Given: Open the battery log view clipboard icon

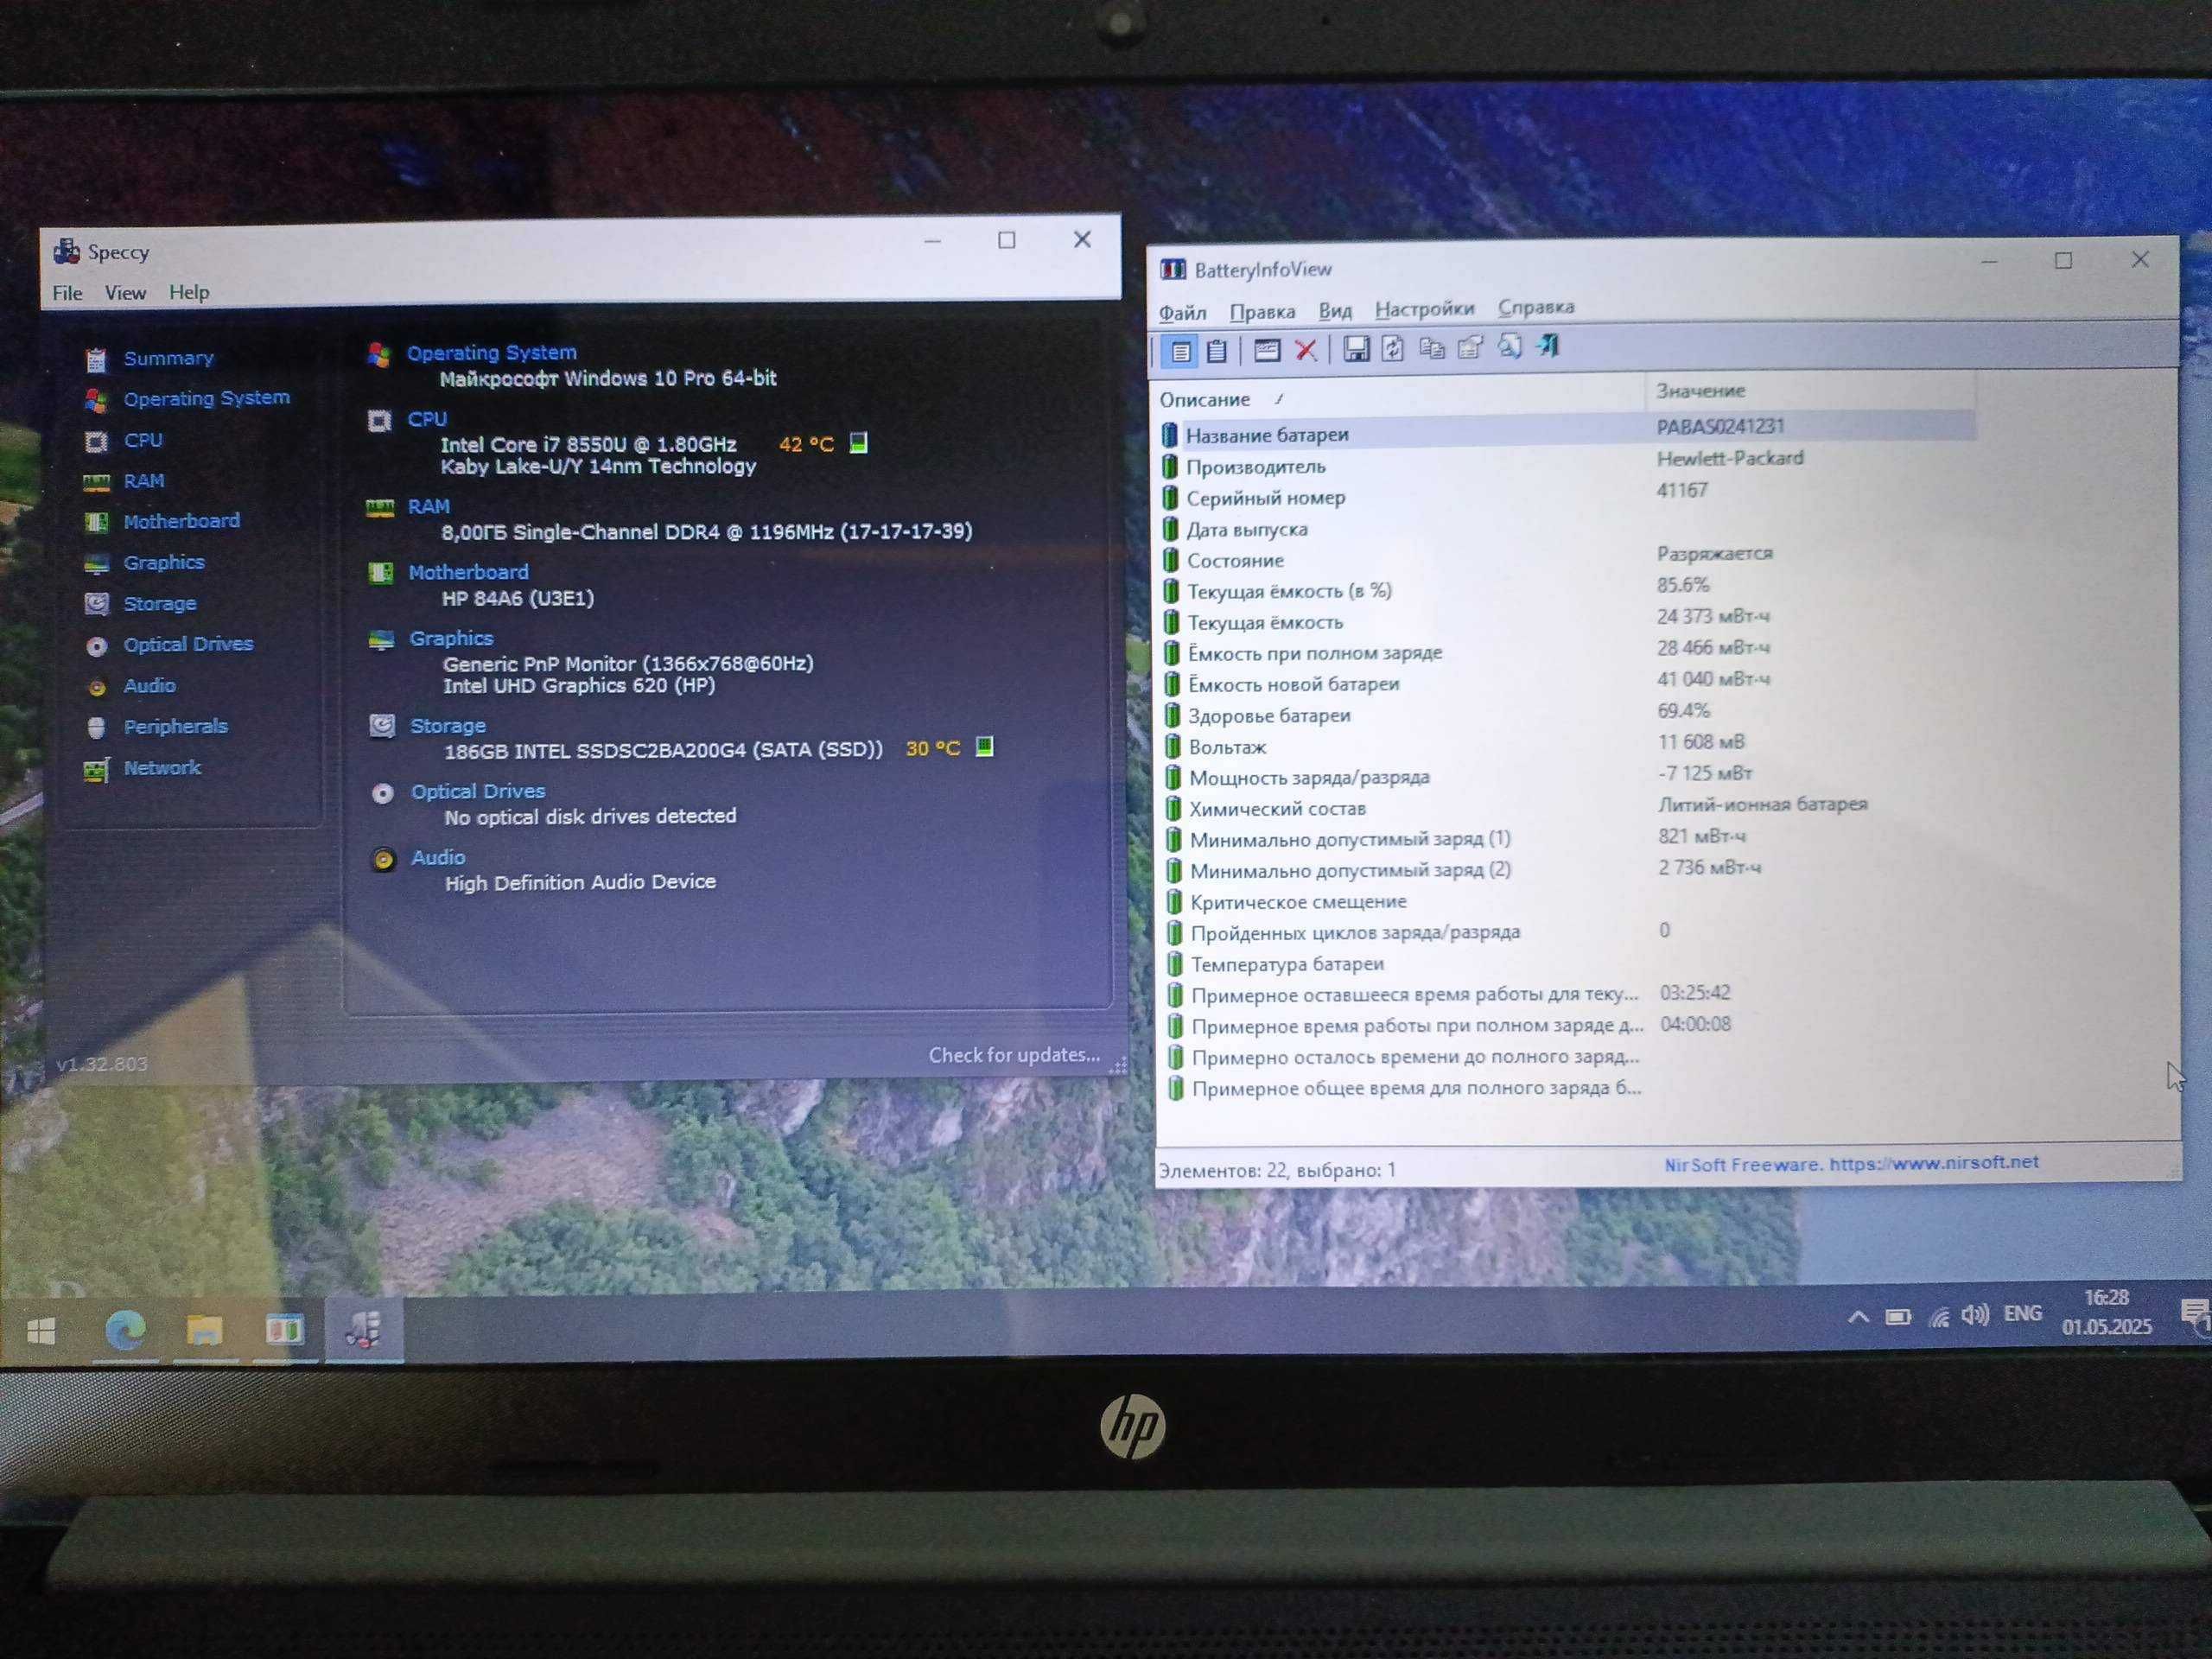Looking at the screenshot, I should point(1217,351).
